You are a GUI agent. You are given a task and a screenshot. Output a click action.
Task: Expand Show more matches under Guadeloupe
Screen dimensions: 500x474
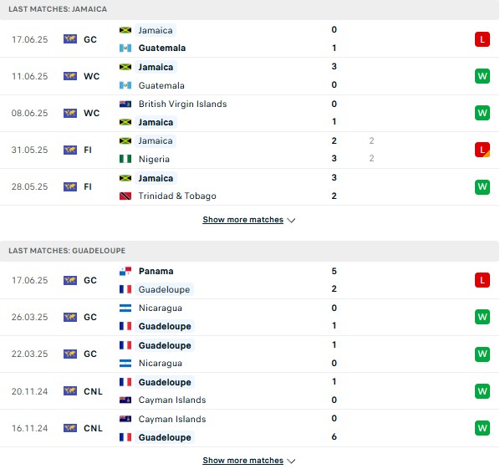(x=243, y=461)
